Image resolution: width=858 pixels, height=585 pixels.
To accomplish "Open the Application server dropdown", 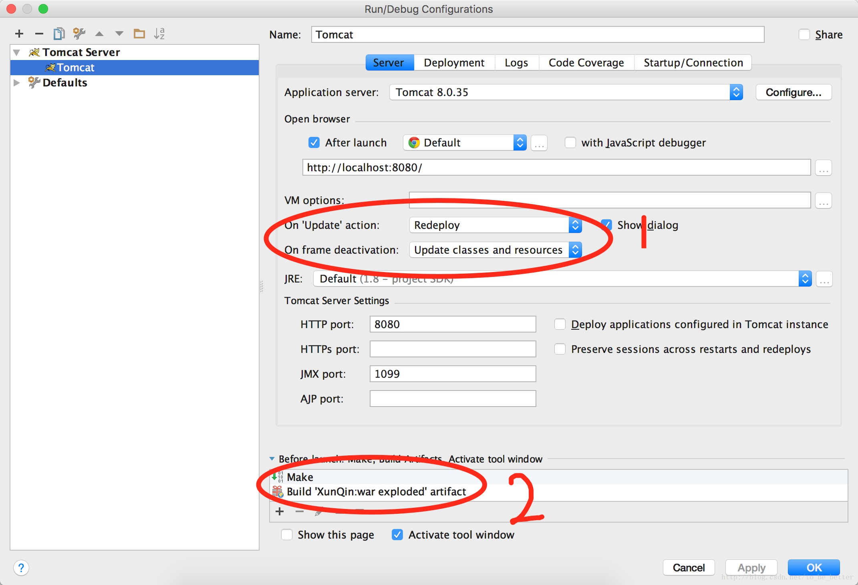I will (x=566, y=92).
